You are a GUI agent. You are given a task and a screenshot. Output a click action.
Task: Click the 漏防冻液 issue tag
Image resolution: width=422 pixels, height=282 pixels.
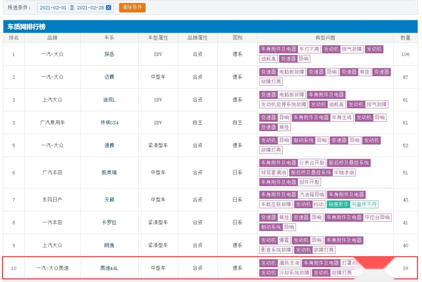(x=289, y=263)
